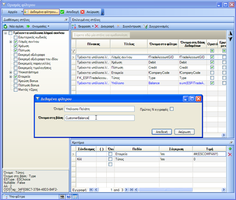This screenshot has width=236, height=200.
Task: Click the Νέα σχέση icon
Action: coord(5,26)
